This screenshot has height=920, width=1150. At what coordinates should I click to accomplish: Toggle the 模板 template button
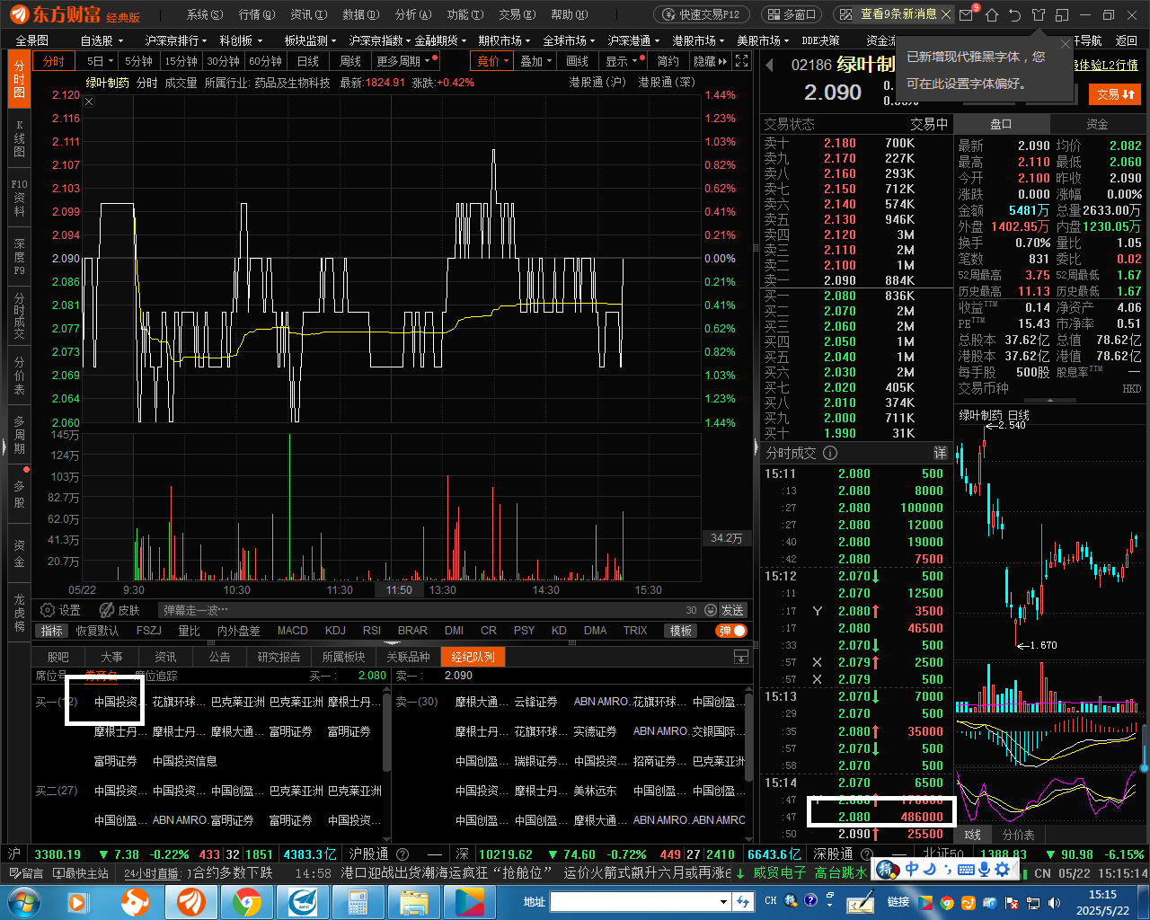(x=681, y=631)
